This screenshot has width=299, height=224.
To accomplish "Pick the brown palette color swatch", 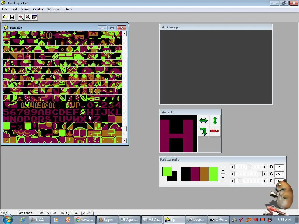I will 204,174.
